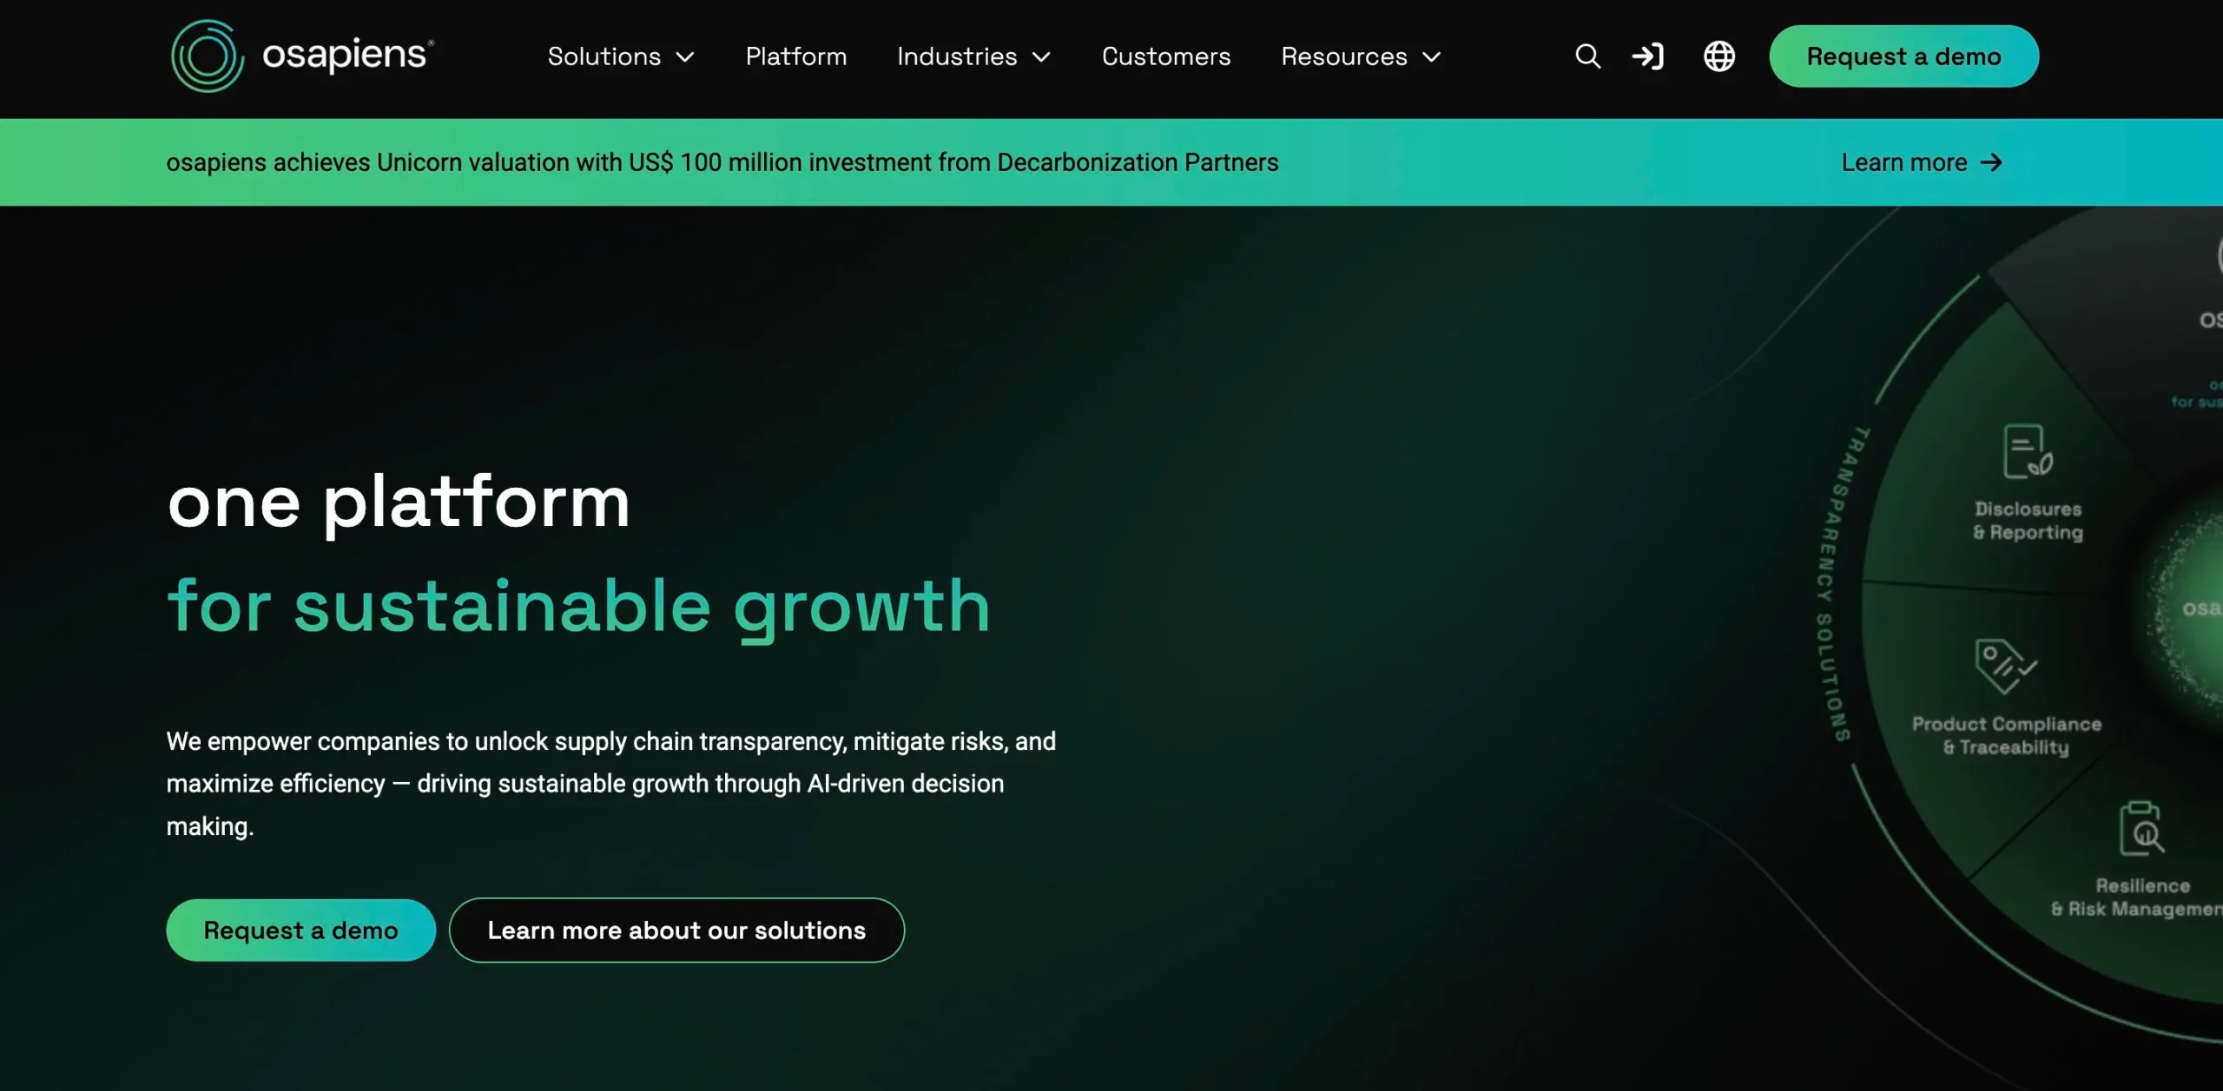Click the osapiens logo
The height and width of the screenshot is (1091, 2223).
point(302,56)
